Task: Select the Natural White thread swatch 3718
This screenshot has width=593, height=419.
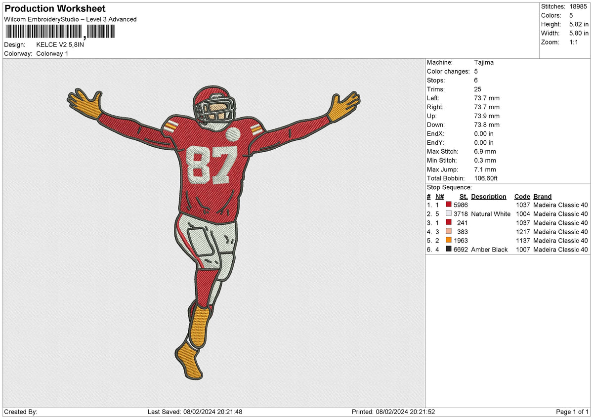Action: point(450,213)
